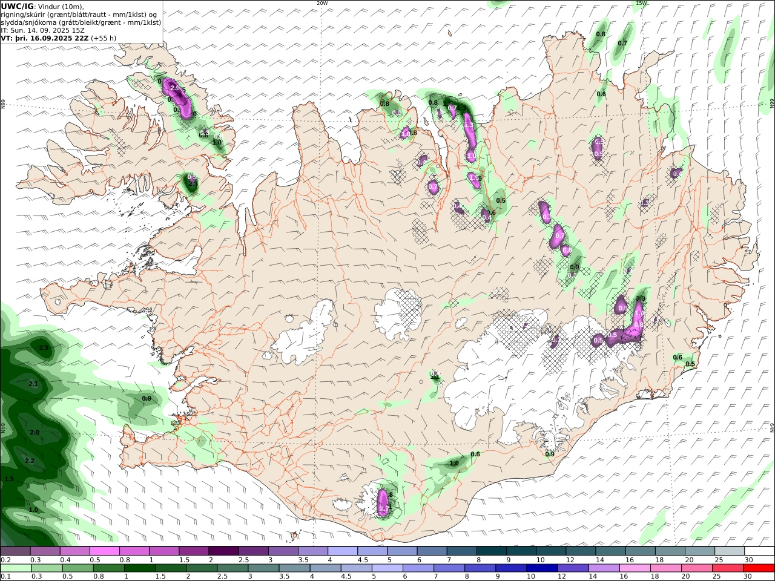Image resolution: width=775 pixels, height=581 pixels.
Task: Click the 15W longitude label at top
Action: coord(641,3)
